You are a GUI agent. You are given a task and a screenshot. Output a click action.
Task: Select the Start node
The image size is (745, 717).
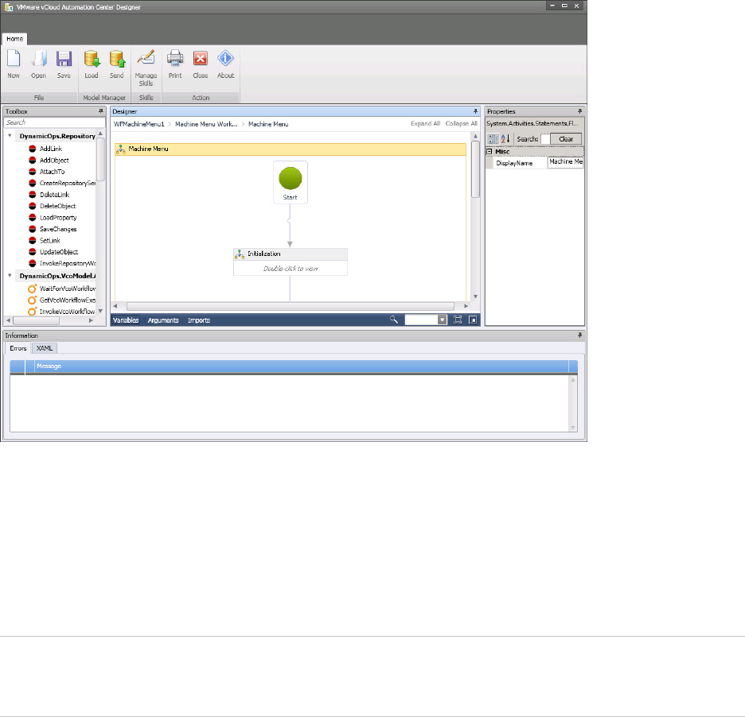click(x=291, y=183)
